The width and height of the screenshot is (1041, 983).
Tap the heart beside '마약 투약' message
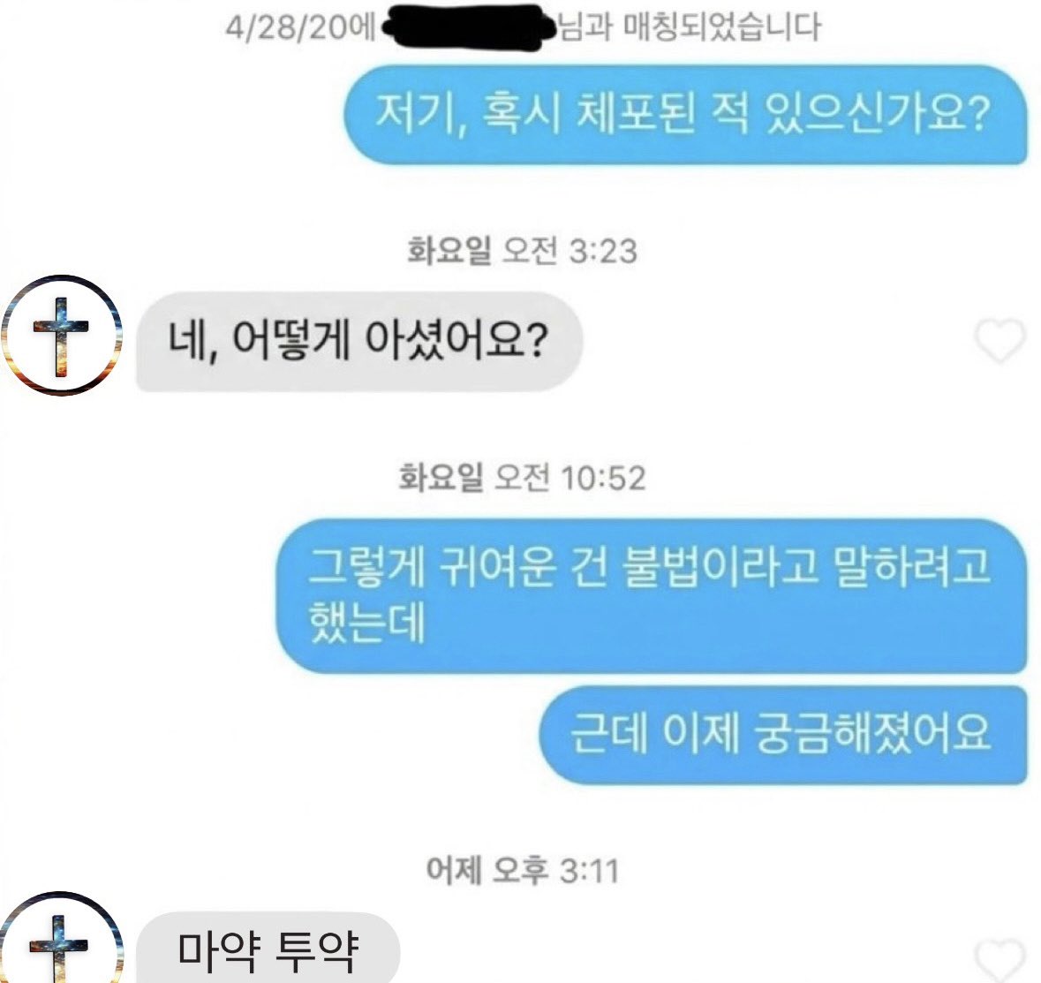click(1000, 960)
